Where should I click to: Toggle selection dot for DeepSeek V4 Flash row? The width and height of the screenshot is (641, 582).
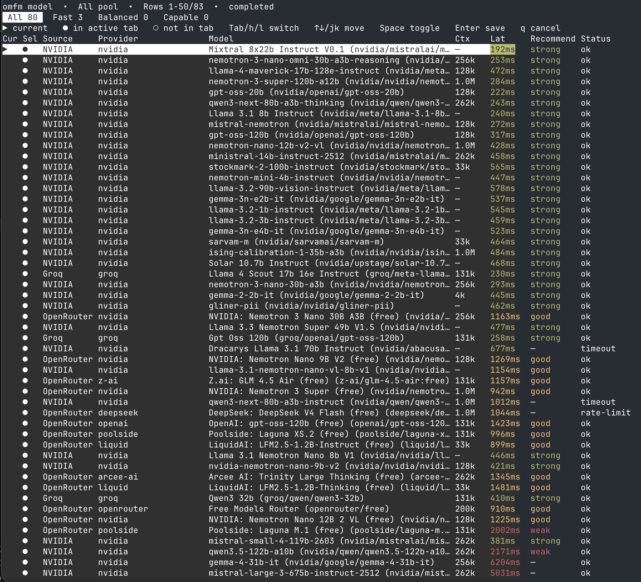tap(25, 413)
